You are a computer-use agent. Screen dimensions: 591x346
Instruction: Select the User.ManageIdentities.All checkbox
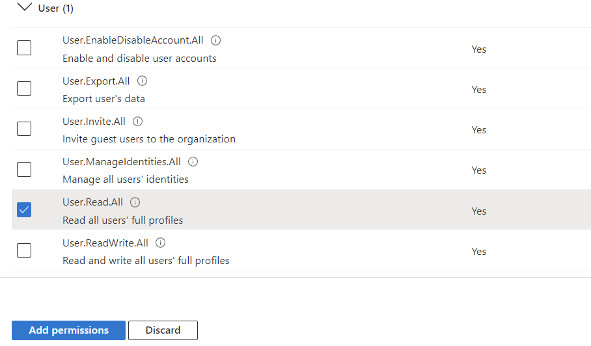pyautogui.click(x=24, y=170)
